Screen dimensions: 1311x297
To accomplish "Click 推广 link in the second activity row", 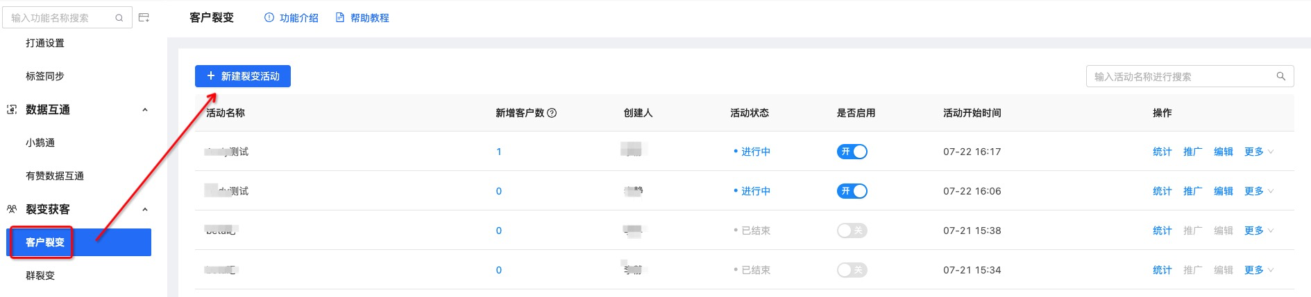I will [x=1192, y=191].
